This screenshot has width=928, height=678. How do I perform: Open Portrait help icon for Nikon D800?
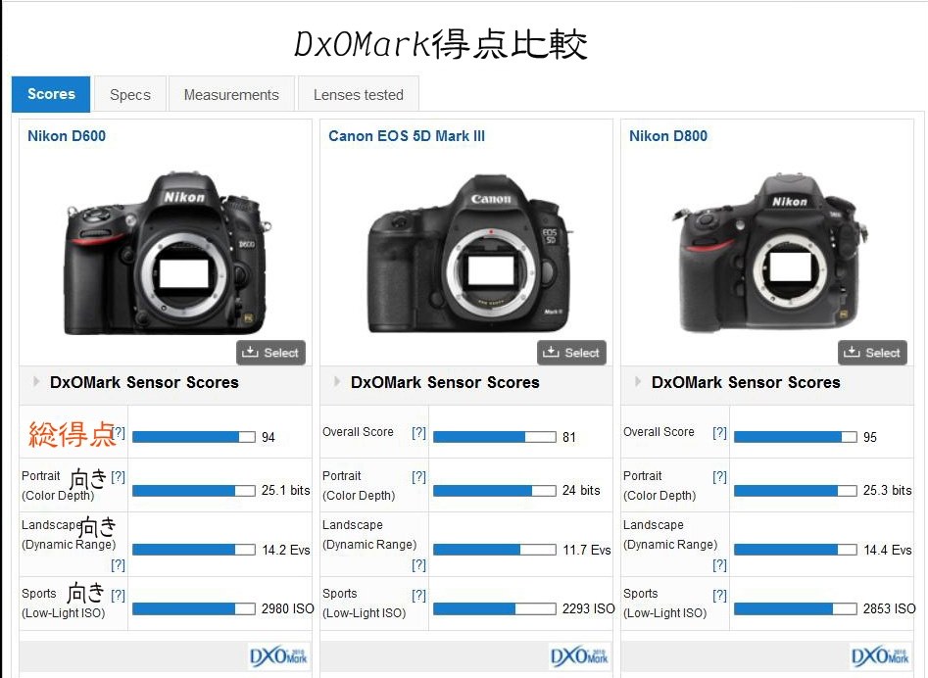[x=719, y=477]
